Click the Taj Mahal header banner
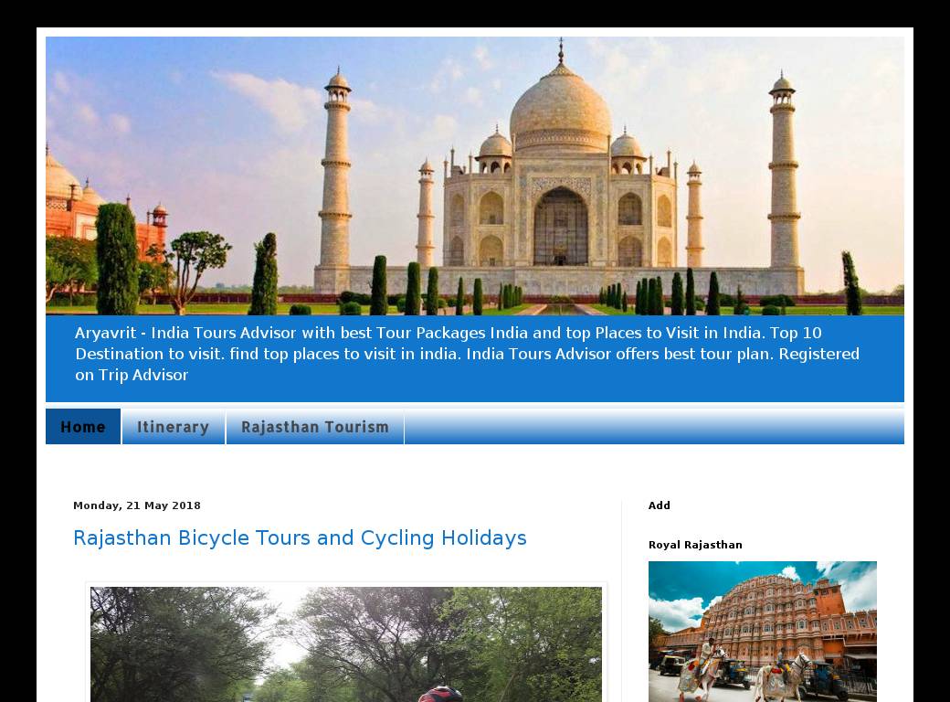 (474, 175)
